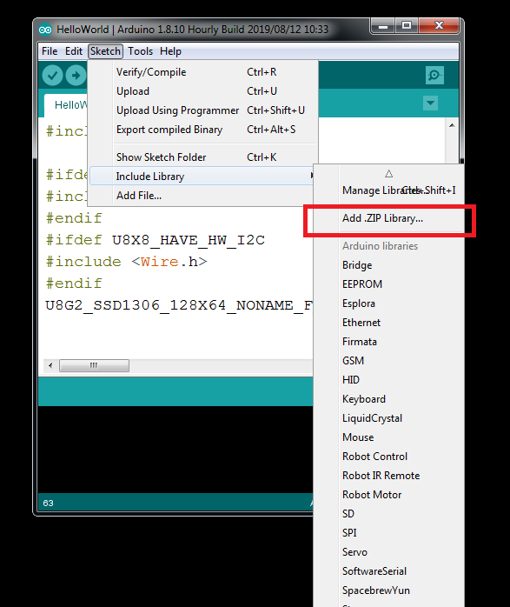
Task: Open the Edit menu
Action: point(74,51)
